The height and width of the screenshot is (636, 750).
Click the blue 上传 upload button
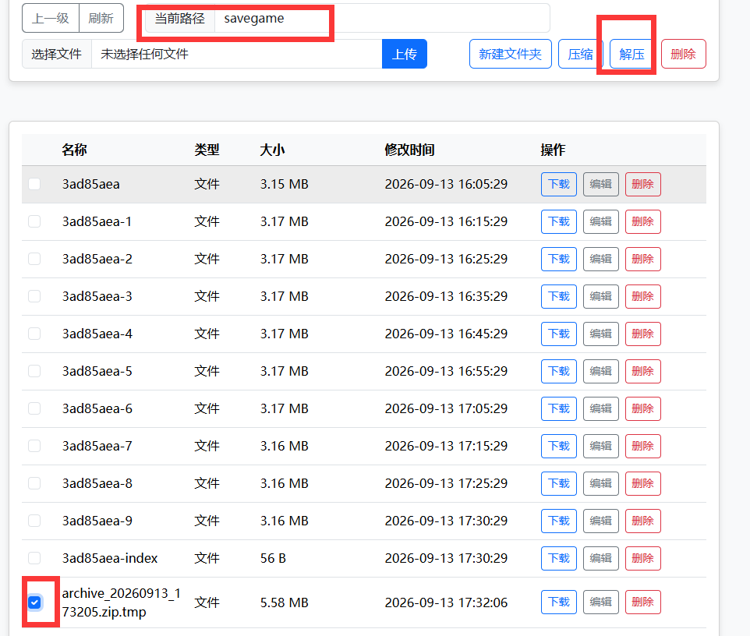(x=404, y=54)
